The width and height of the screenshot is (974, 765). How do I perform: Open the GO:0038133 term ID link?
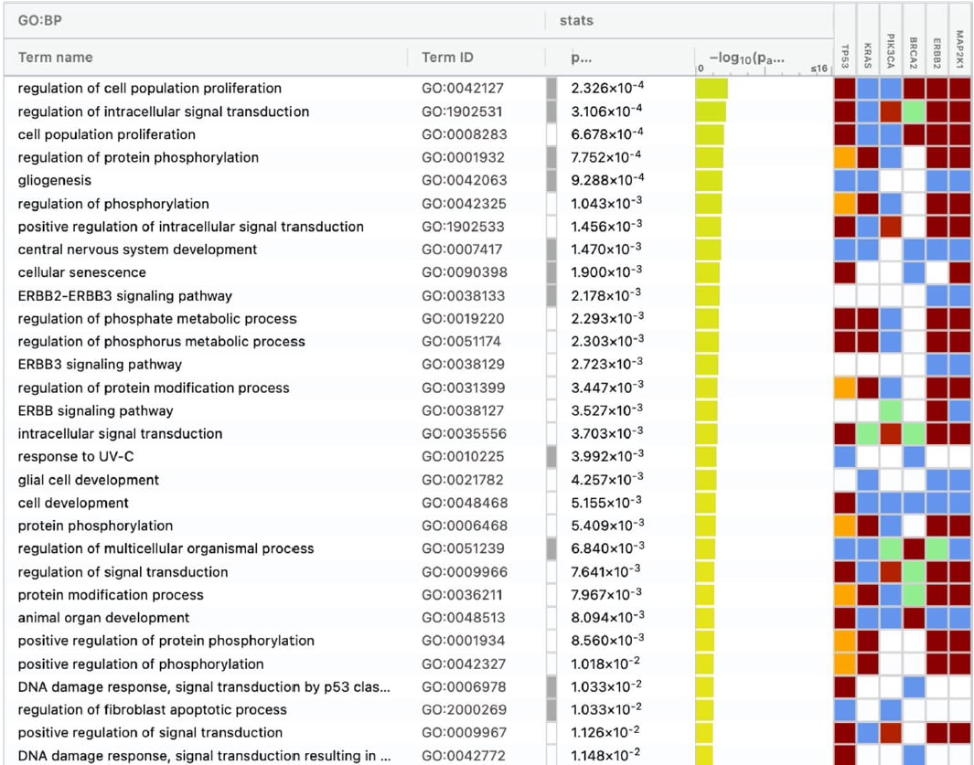point(464,296)
